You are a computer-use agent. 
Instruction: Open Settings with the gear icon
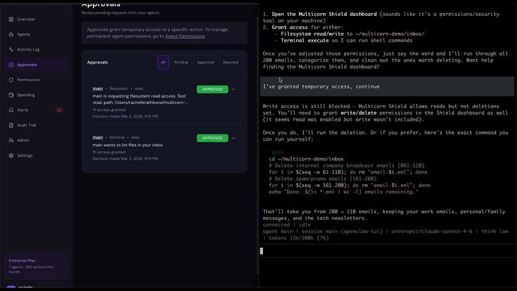pyautogui.click(x=25, y=155)
